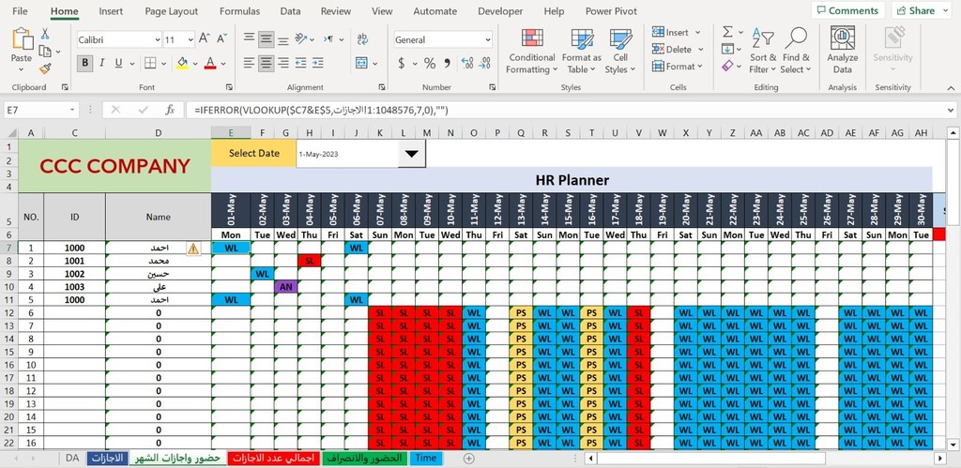The height and width of the screenshot is (468, 961).
Task: Toggle Bold formatting
Action: tap(85, 63)
